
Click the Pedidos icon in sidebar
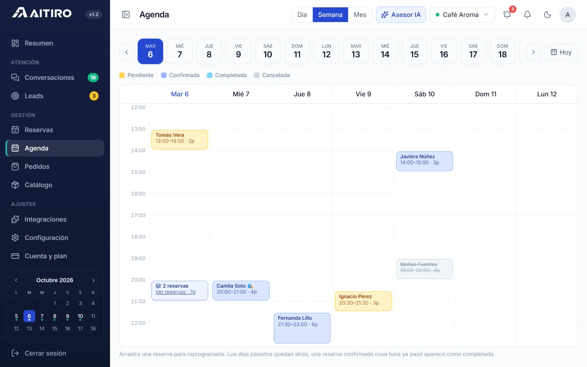point(15,167)
